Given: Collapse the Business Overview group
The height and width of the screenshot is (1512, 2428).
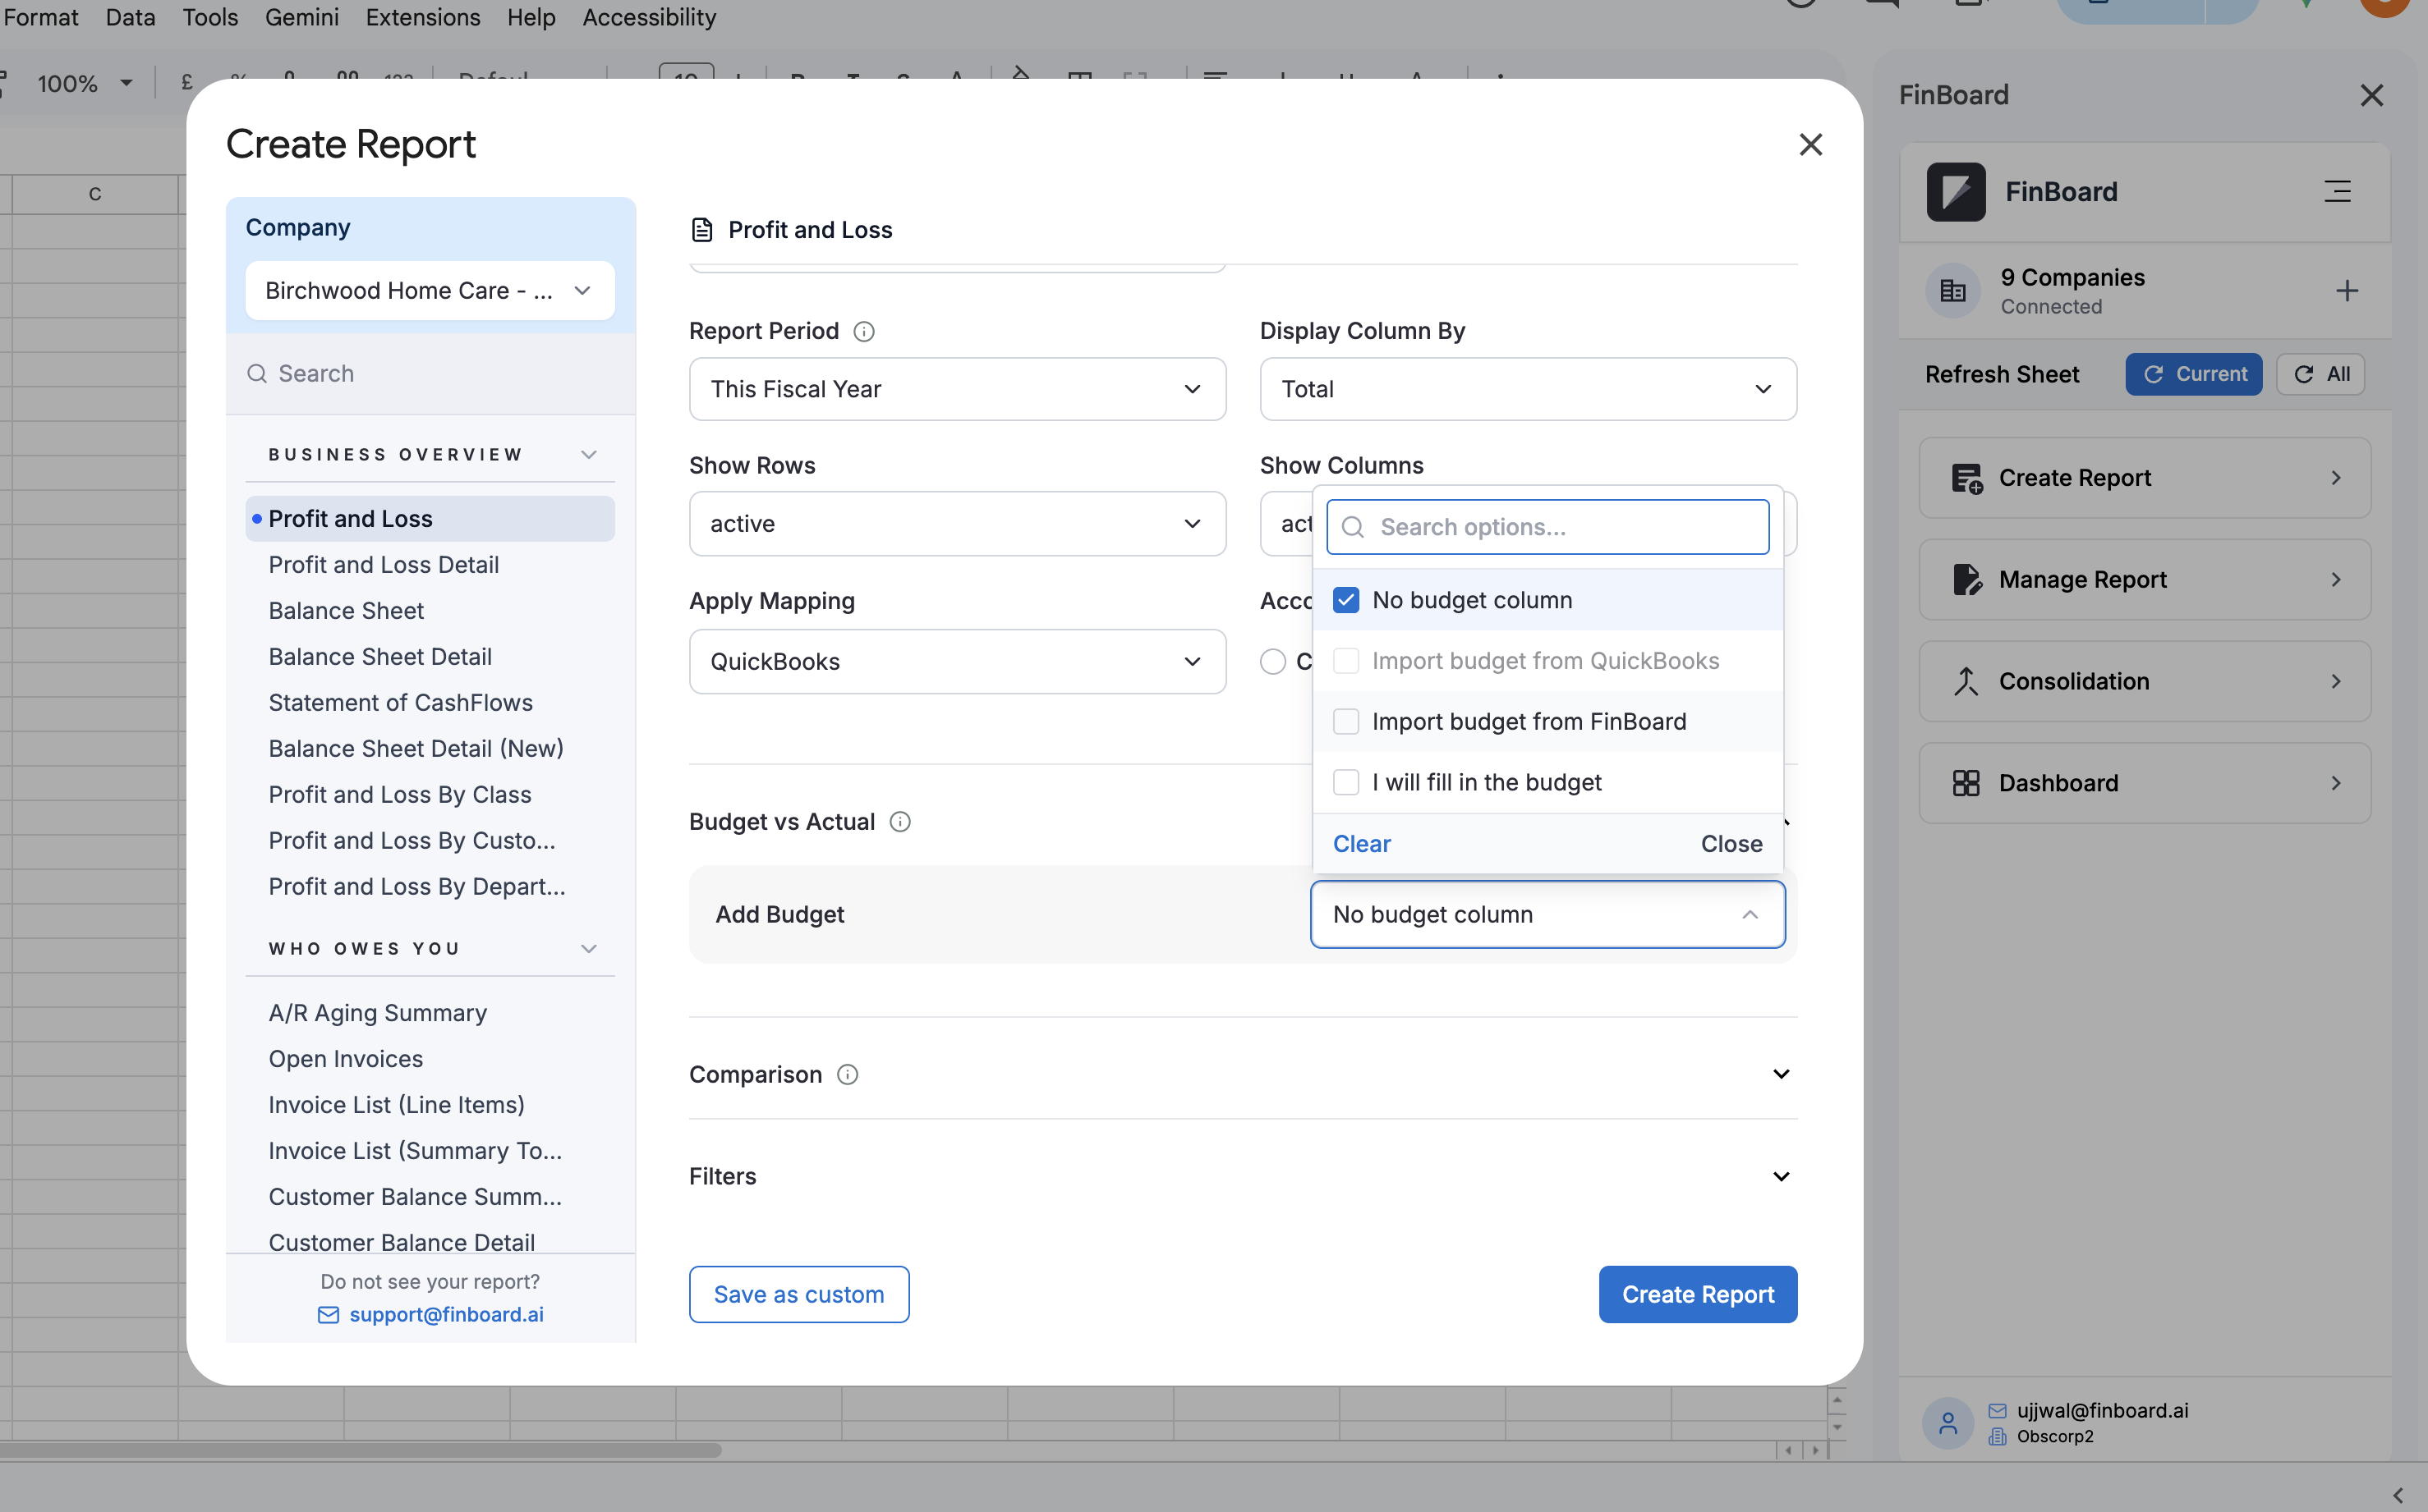Looking at the screenshot, I should [589, 455].
